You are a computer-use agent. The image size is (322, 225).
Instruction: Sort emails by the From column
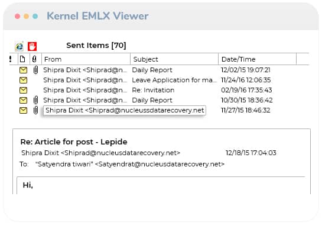86,59
